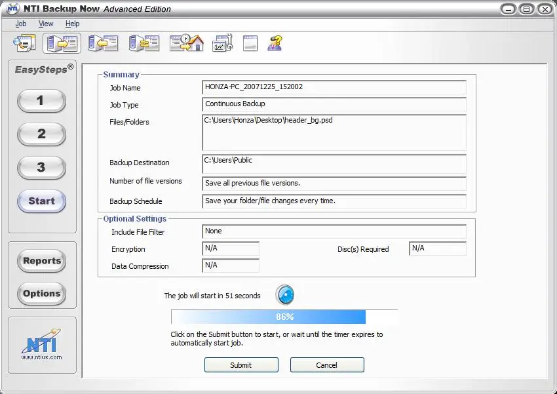Click the NTI www.ntius.com logo
557x394 pixels.
[x=41, y=345]
